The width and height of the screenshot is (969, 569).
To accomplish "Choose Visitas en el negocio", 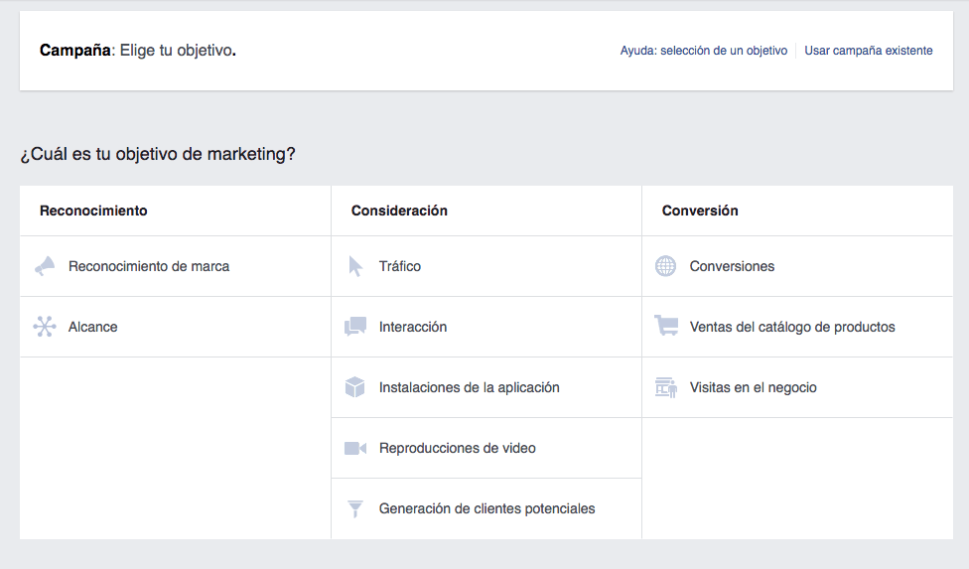I will 798,387.
